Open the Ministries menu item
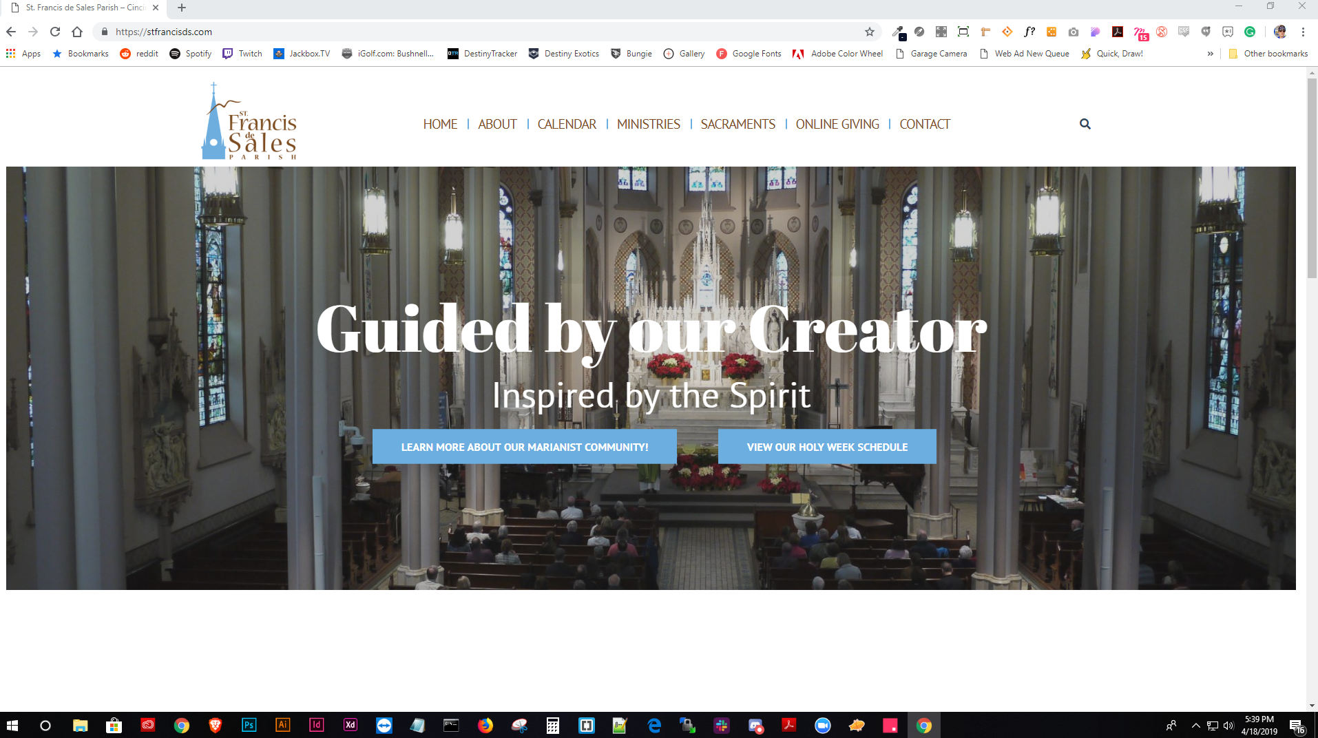This screenshot has width=1318, height=738. pos(648,124)
